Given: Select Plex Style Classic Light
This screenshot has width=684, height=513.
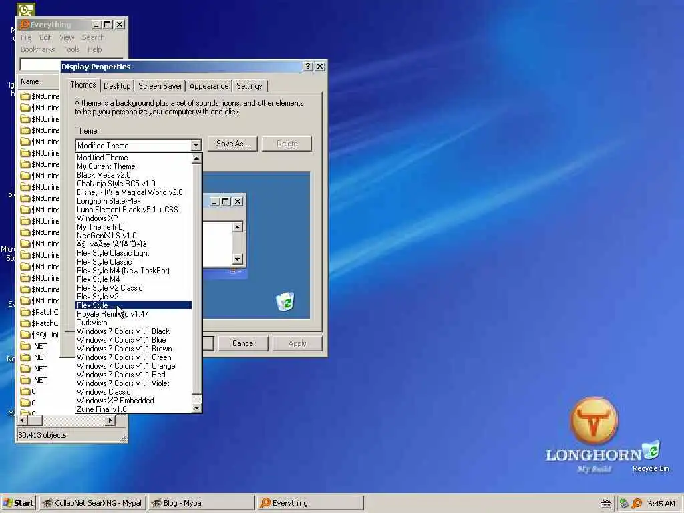Looking at the screenshot, I should 134,253.
